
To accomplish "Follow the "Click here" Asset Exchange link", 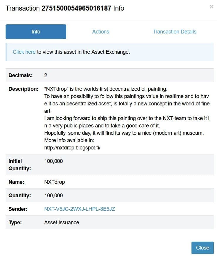I will pyautogui.click(x=24, y=52).
